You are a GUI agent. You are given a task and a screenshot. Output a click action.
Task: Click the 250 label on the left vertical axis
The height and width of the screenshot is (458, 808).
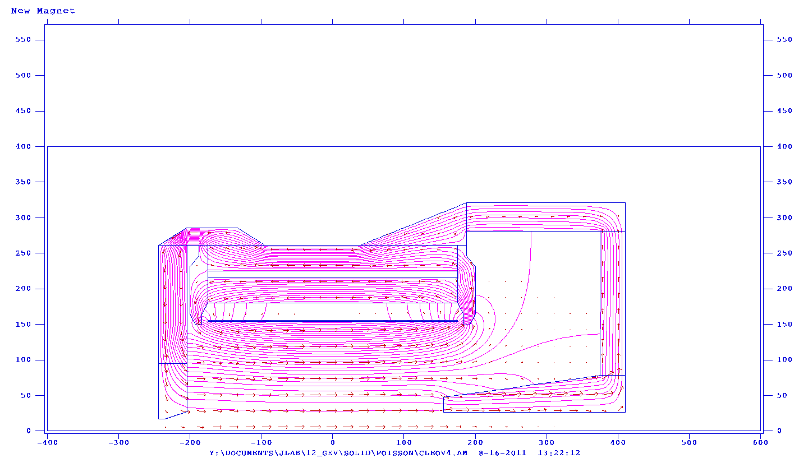[23, 253]
